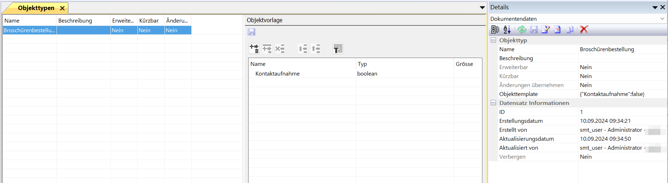Click the Erweite... column header
The width and height of the screenshot is (668, 183).
coord(124,20)
